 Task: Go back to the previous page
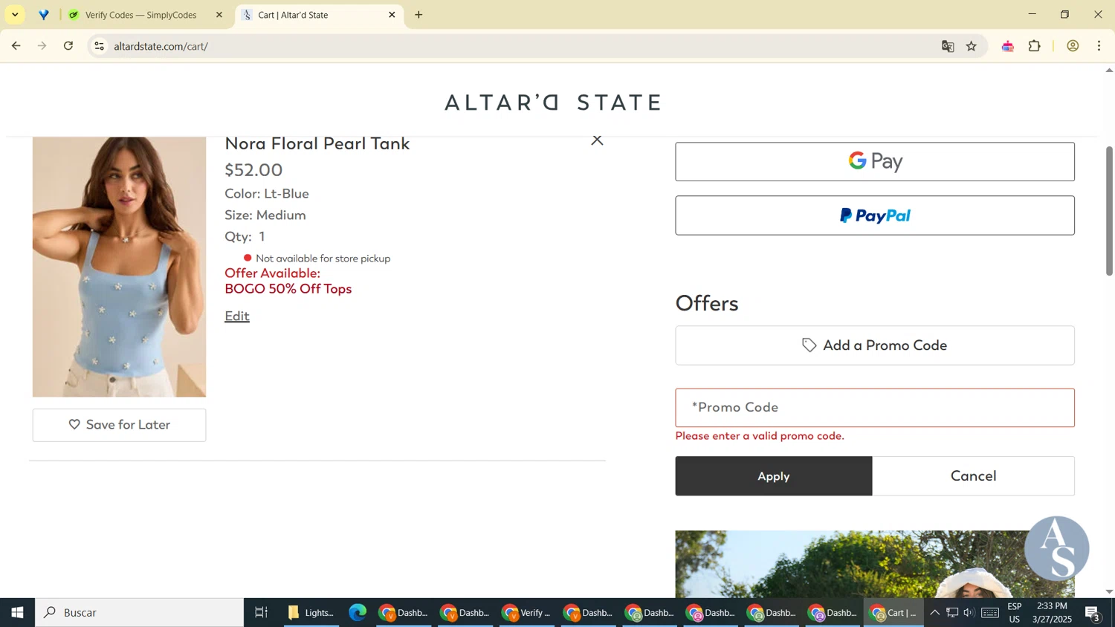pos(16,46)
